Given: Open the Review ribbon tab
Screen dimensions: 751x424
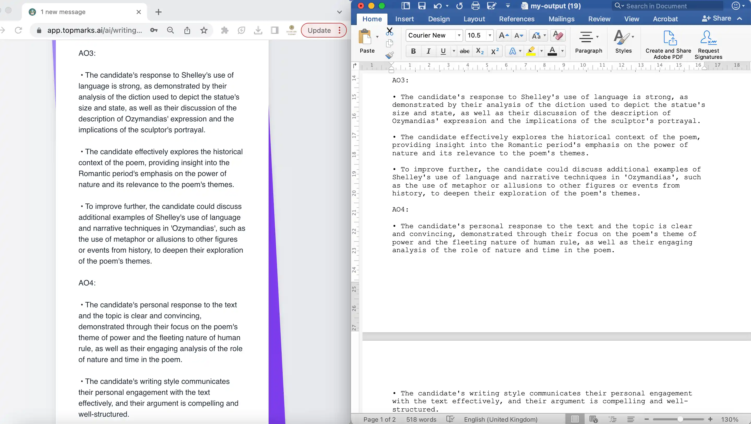Looking at the screenshot, I should coord(599,19).
